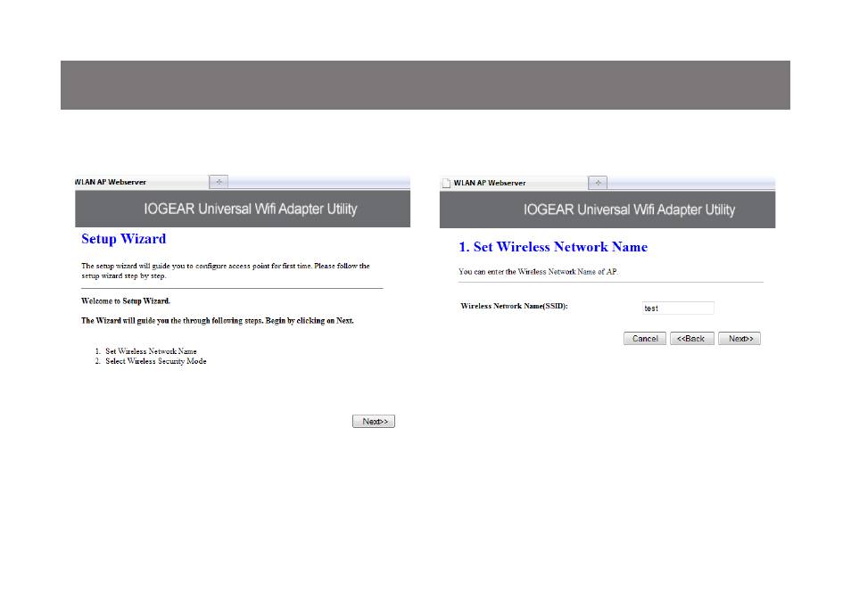Screen dimensions: 851x592
Task: Click left IOGEAR Universal Wifi Adapter Utility banner
Action: pos(243,209)
